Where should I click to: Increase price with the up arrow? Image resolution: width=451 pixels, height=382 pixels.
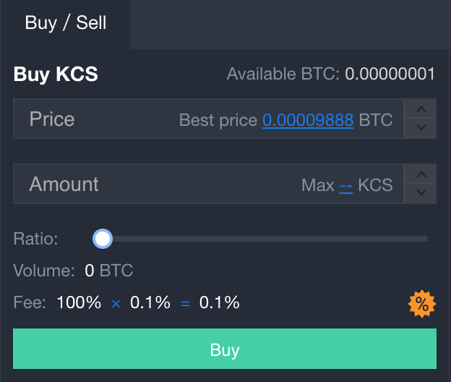[420, 109]
